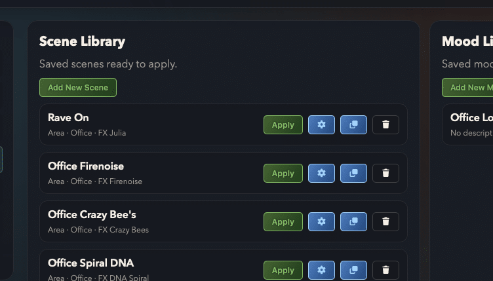Open settings for Office Firenoise scene

[x=321, y=173]
